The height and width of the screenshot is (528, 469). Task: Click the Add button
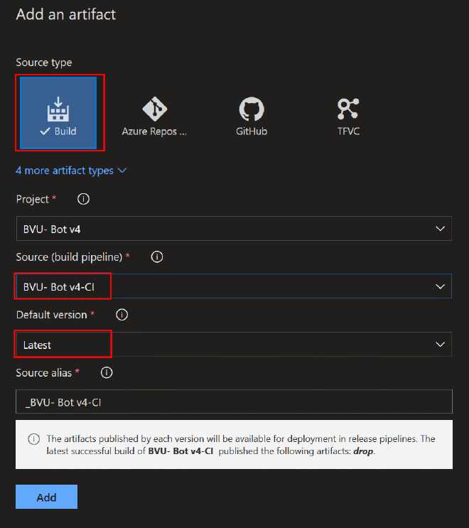(x=46, y=497)
